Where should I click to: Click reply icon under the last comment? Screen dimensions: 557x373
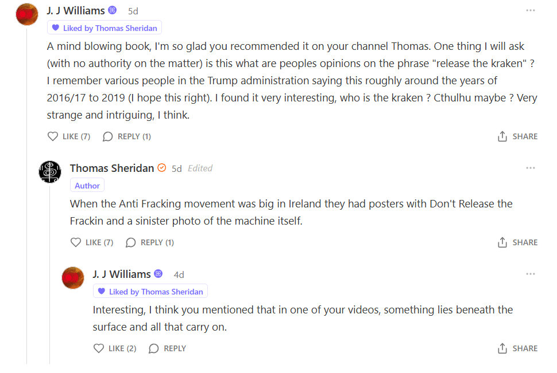[154, 348]
